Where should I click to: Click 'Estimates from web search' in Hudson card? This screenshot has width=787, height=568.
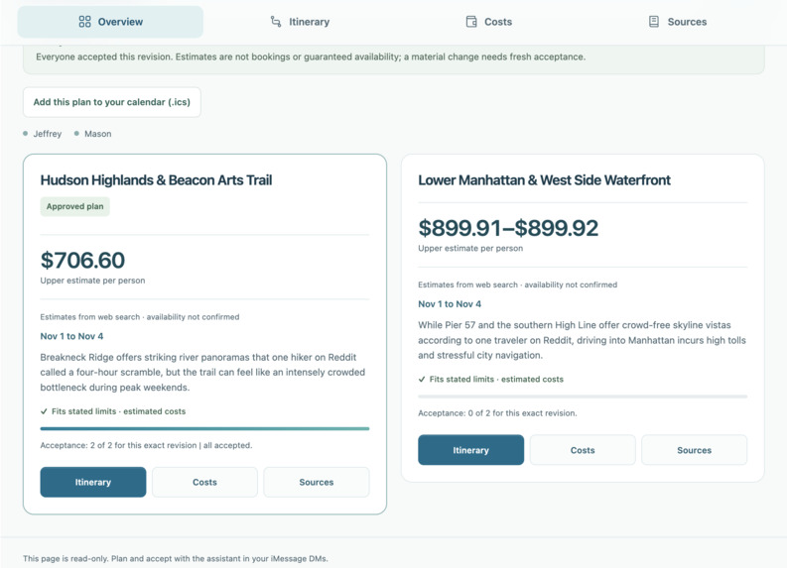(x=140, y=317)
